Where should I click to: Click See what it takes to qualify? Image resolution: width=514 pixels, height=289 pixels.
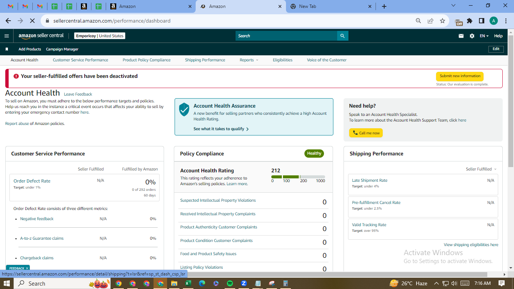[x=221, y=129]
